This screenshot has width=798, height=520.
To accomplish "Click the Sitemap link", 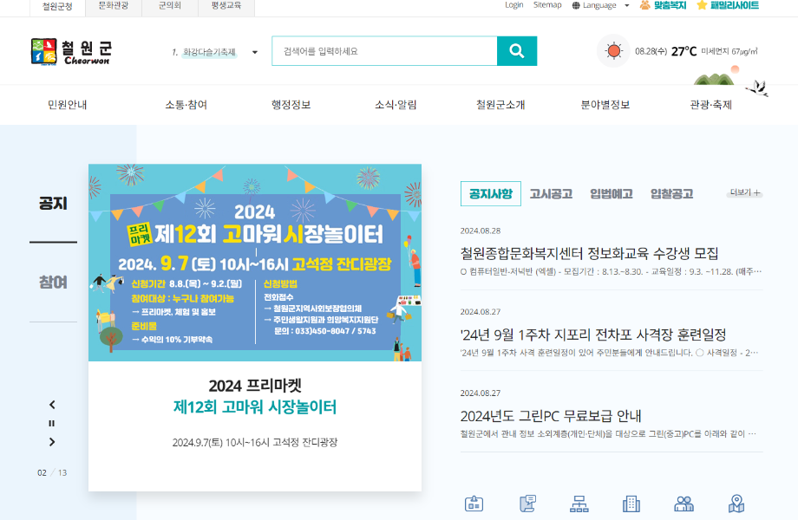I will 547,5.
